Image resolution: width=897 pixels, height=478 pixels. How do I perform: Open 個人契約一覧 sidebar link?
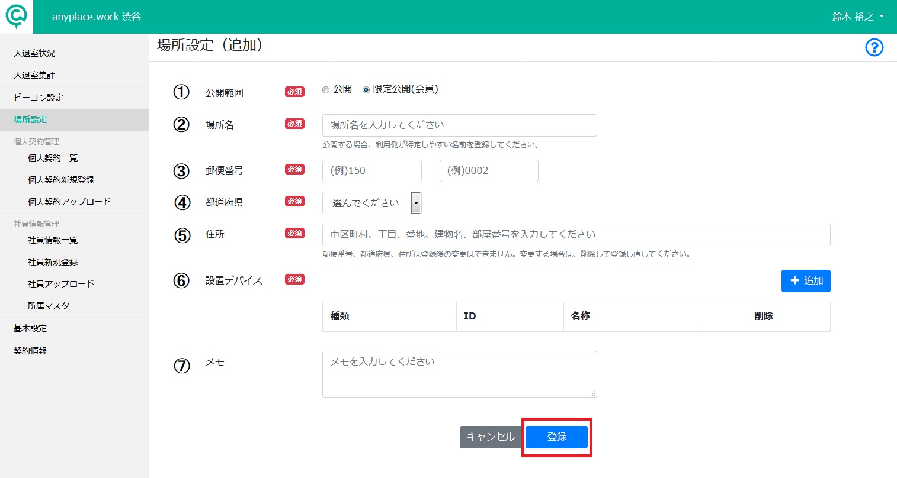pos(53,158)
